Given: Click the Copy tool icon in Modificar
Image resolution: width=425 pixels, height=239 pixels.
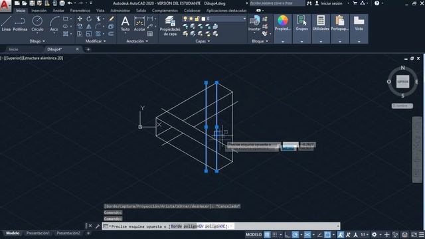Looking at the screenshot, I should pyautogui.click(x=80, y=27).
